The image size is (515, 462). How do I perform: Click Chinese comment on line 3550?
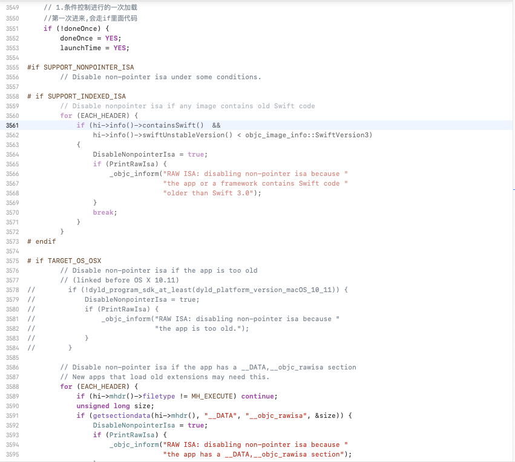(x=90, y=18)
